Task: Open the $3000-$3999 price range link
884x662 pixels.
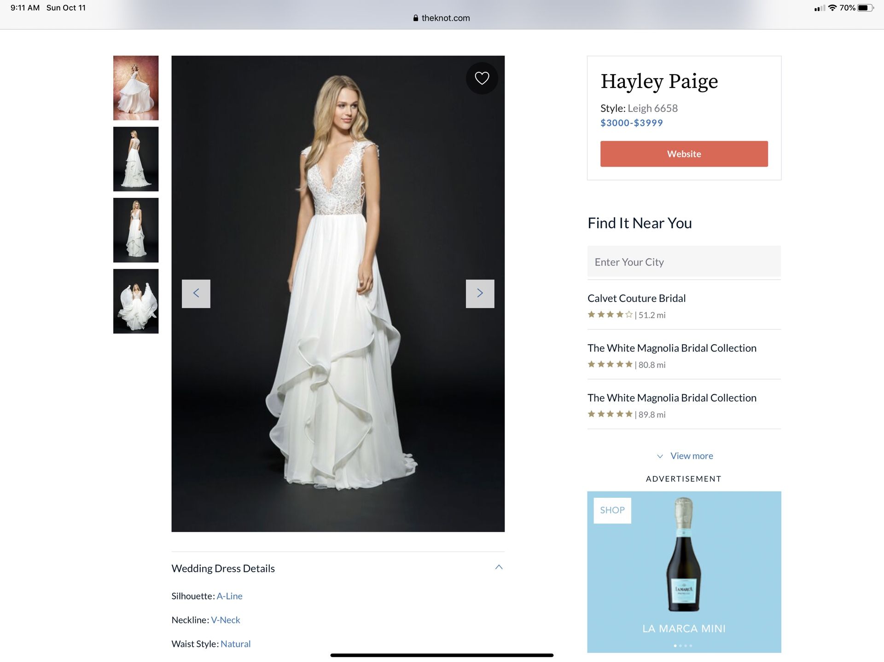Action: coord(631,122)
